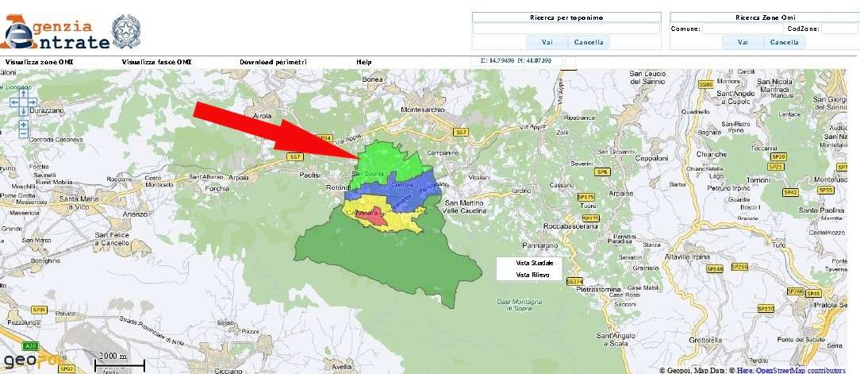Zoom in with the plus button
Image resolution: width=860 pixels, height=374 pixels.
(23, 124)
